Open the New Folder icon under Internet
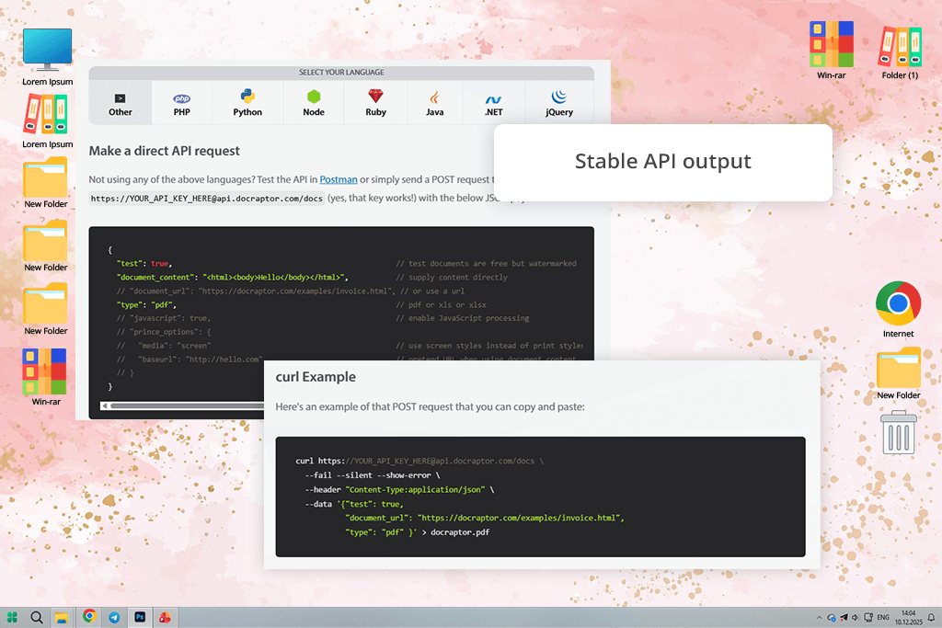The height and width of the screenshot is (628, 942). tap(898, 373)
